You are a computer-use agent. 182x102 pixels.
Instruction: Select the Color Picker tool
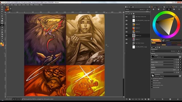click(x=2, y=39)
